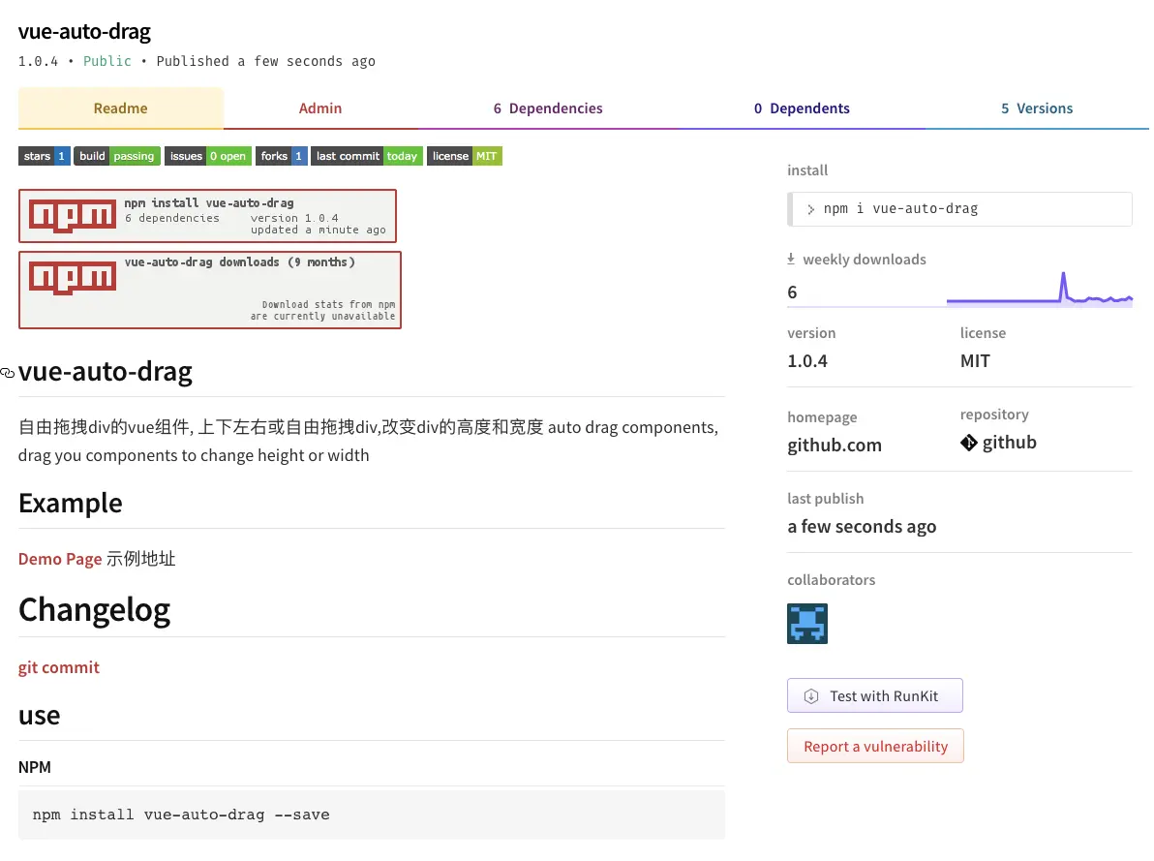Open the Demo Page link
Viewport: 1154px width, 861px height.
(x=60, y=559)
